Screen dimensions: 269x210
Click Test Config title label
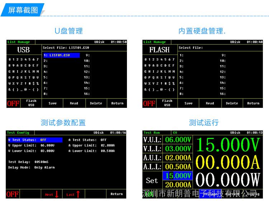tap(18, 133)
